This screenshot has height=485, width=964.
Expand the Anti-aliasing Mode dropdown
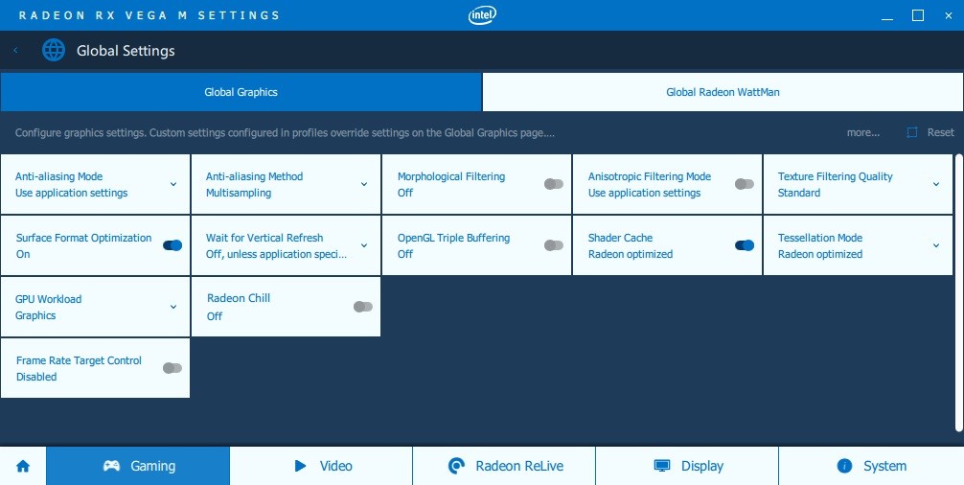pyautogui.click(x=173, y=184)
